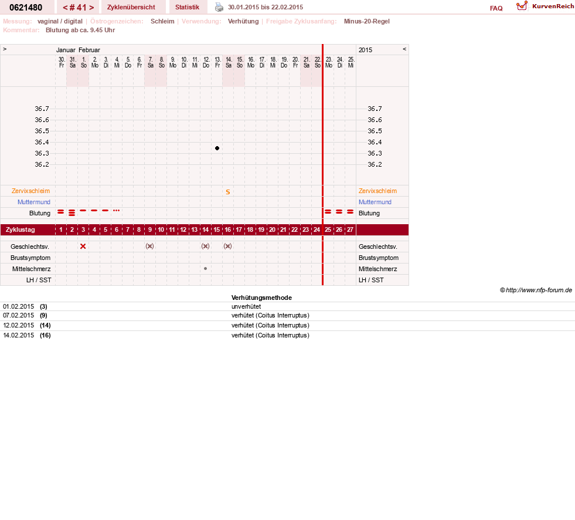Click the 'Minus-20-Regel' setting value
The width and height of the screenshot is (575, 520).
click(x=367, y=21)
